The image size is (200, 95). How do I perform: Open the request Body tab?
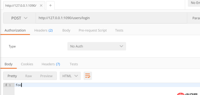tap(66, 30)
